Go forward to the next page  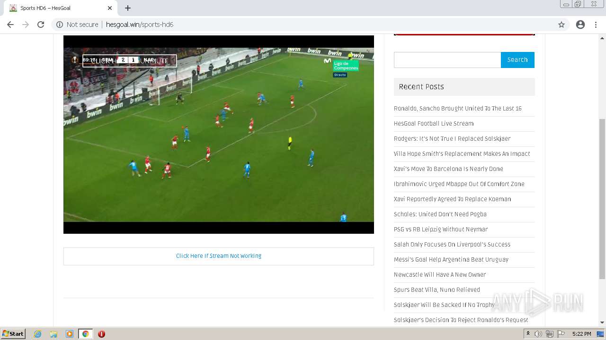[x=26, y=25]
